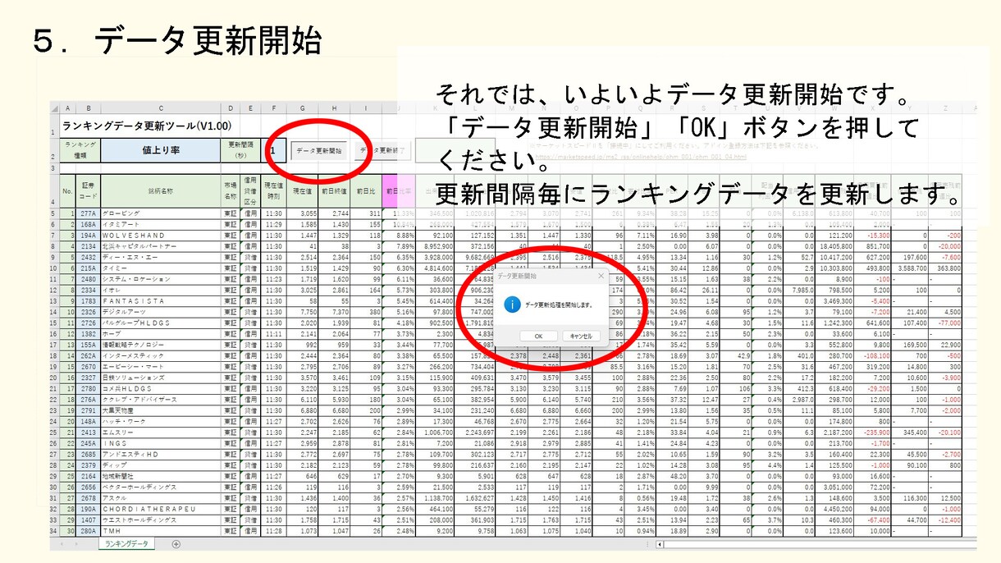
Task: Select the cell TMH
Action: point(161,529)
